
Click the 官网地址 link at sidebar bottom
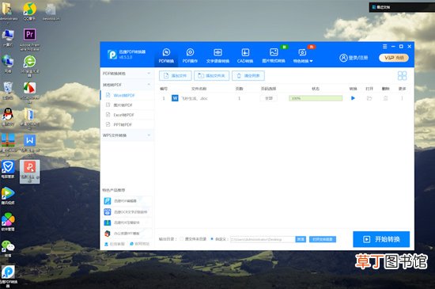pyautogui.click(x=139, y=244)
